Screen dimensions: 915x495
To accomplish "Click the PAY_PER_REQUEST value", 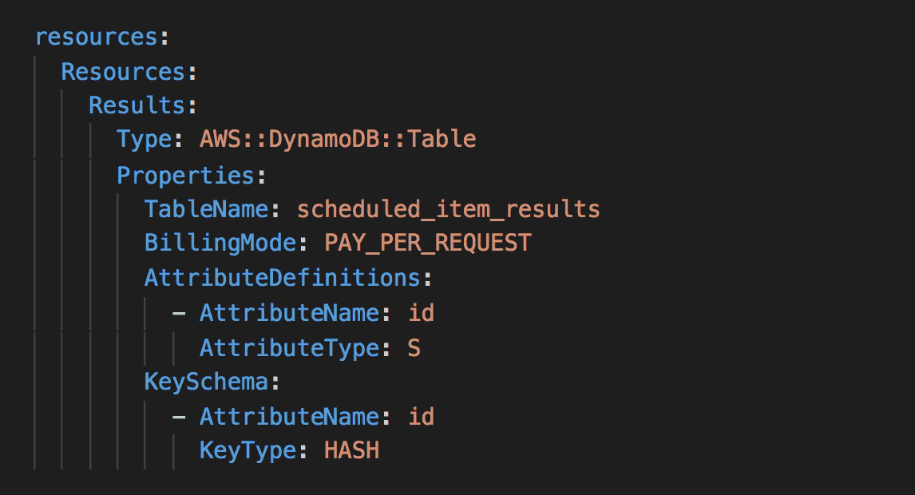I will pos(427,244).
